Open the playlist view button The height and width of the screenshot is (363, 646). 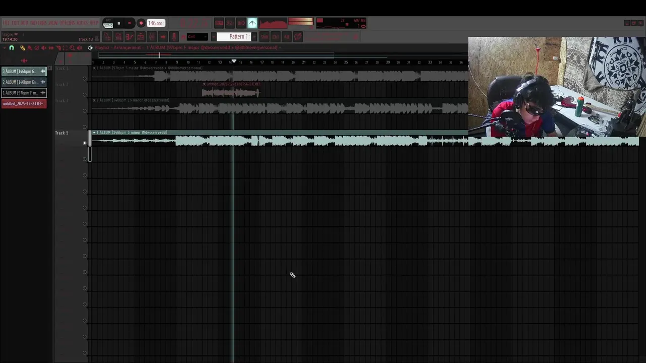click(107, 36)
